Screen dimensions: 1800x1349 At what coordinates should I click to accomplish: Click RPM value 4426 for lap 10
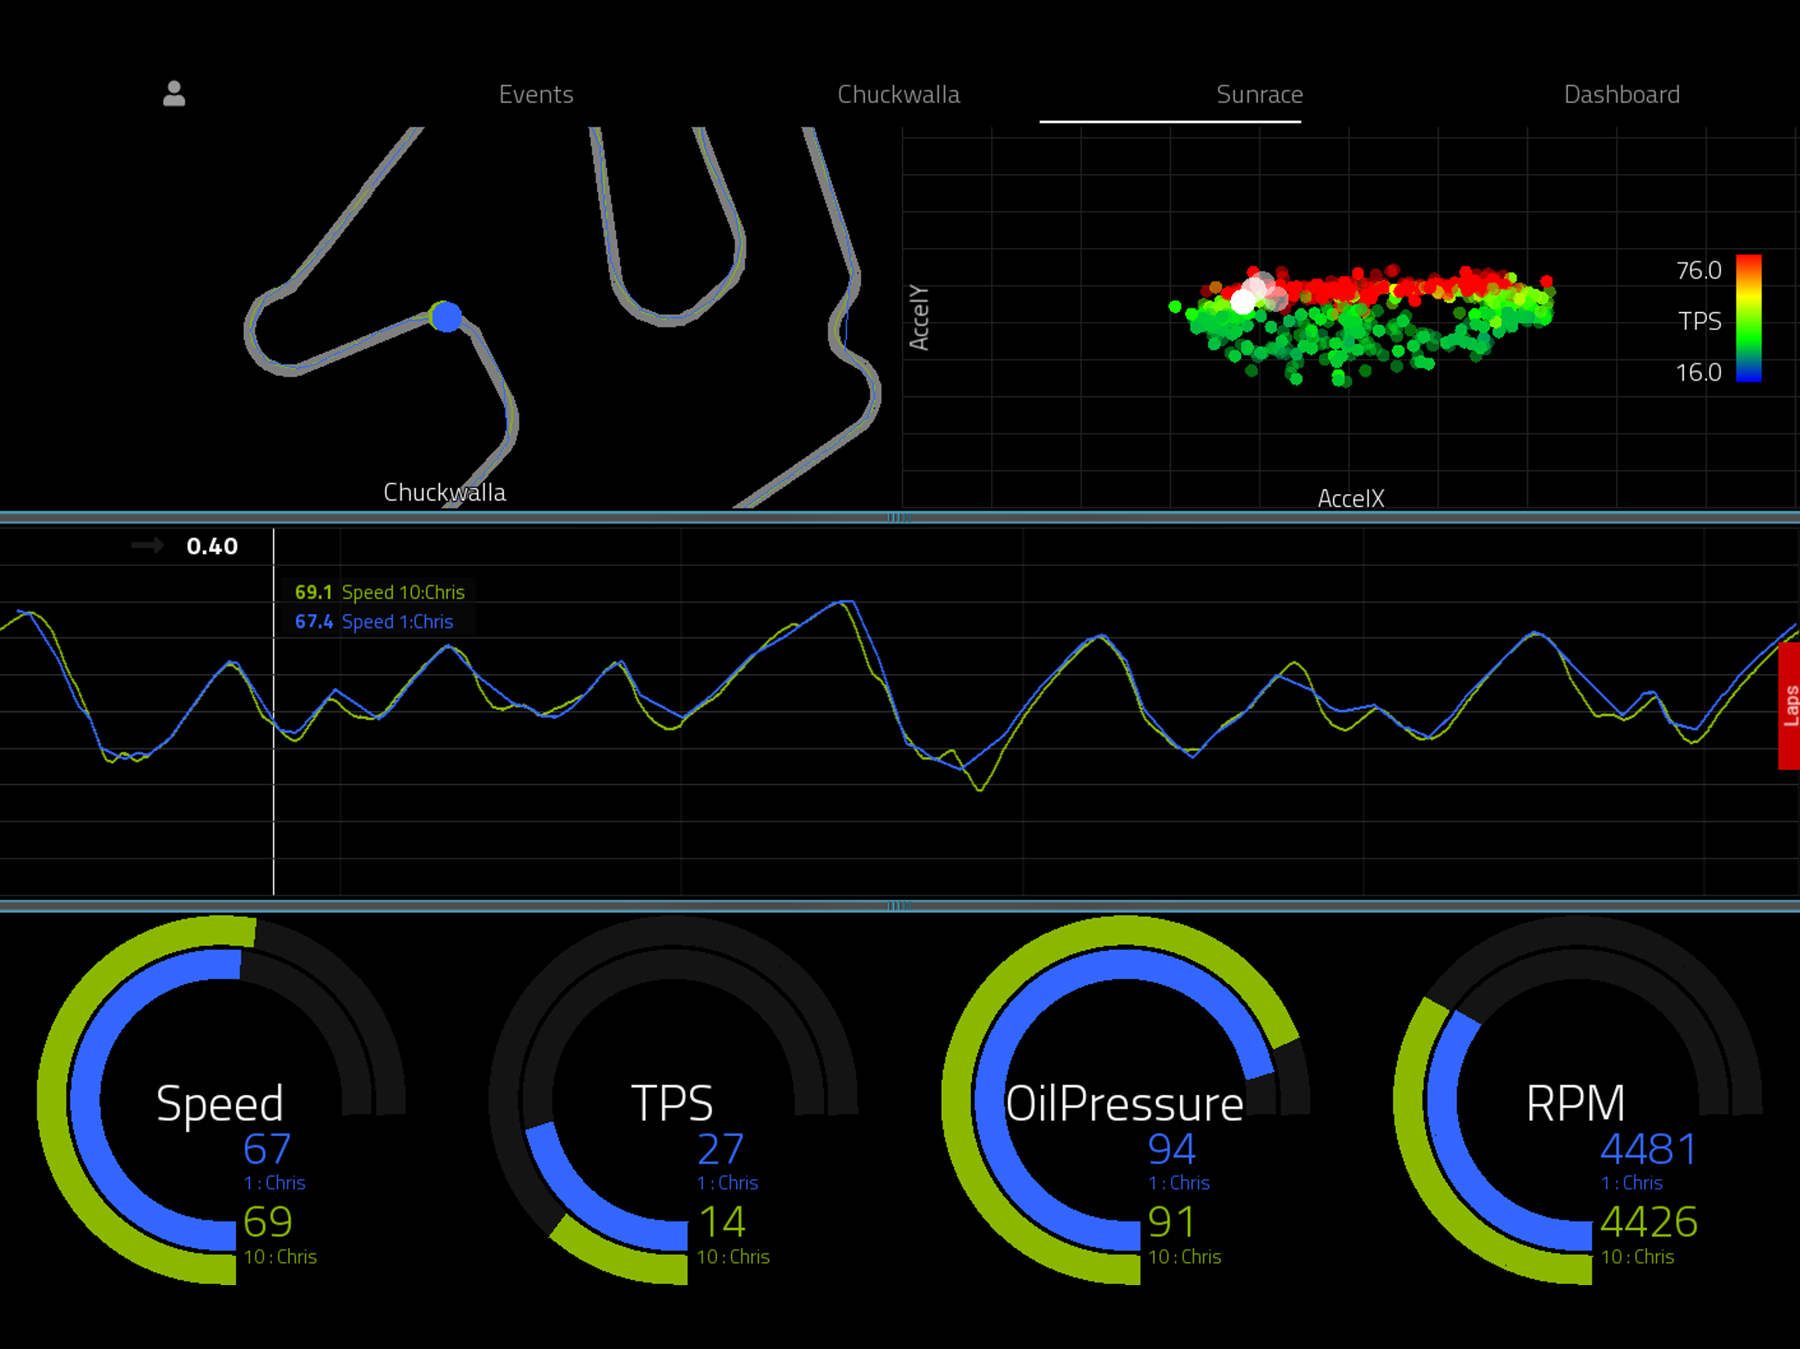click(x=1648, y=1221)
